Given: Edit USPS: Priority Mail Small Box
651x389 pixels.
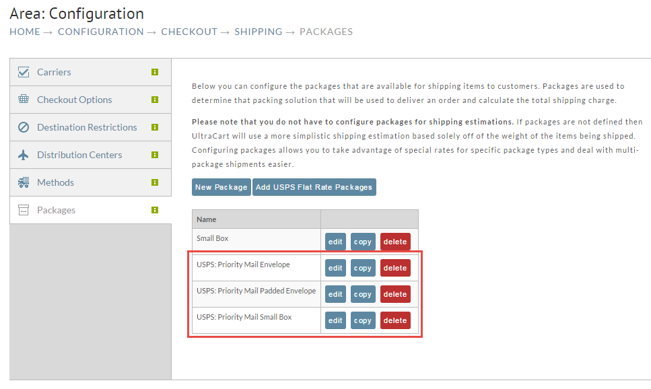Looking at the screenshot, I should tap(335, 320).
